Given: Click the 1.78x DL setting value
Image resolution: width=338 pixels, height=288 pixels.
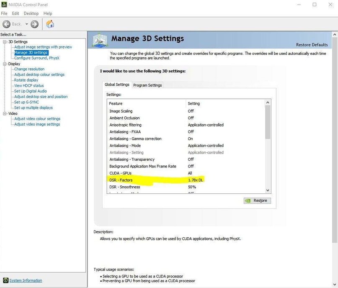Looking at the screenshot, I should (x=196, y=180).
